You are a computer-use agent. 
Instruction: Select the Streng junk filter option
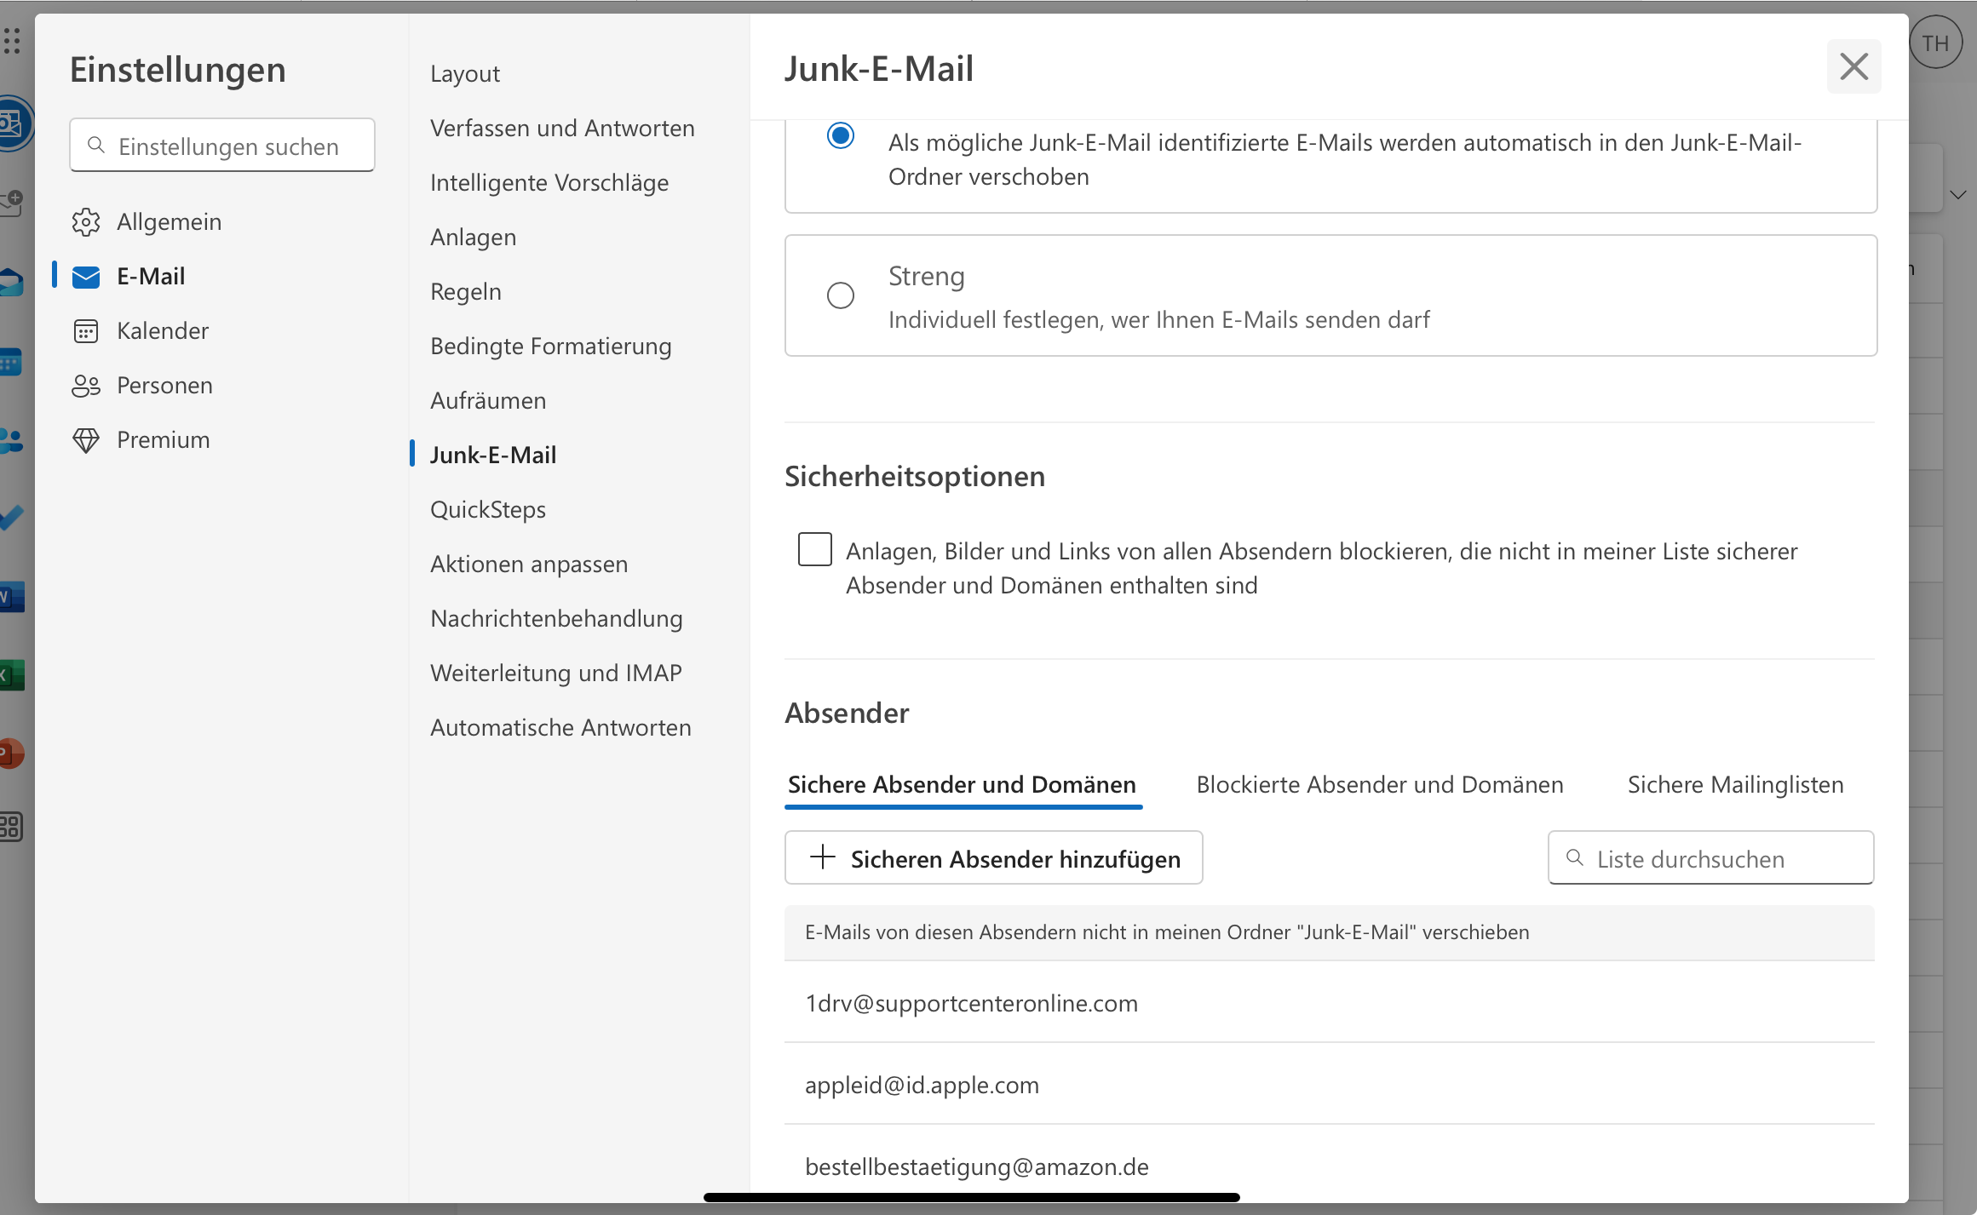click(841, 295)
